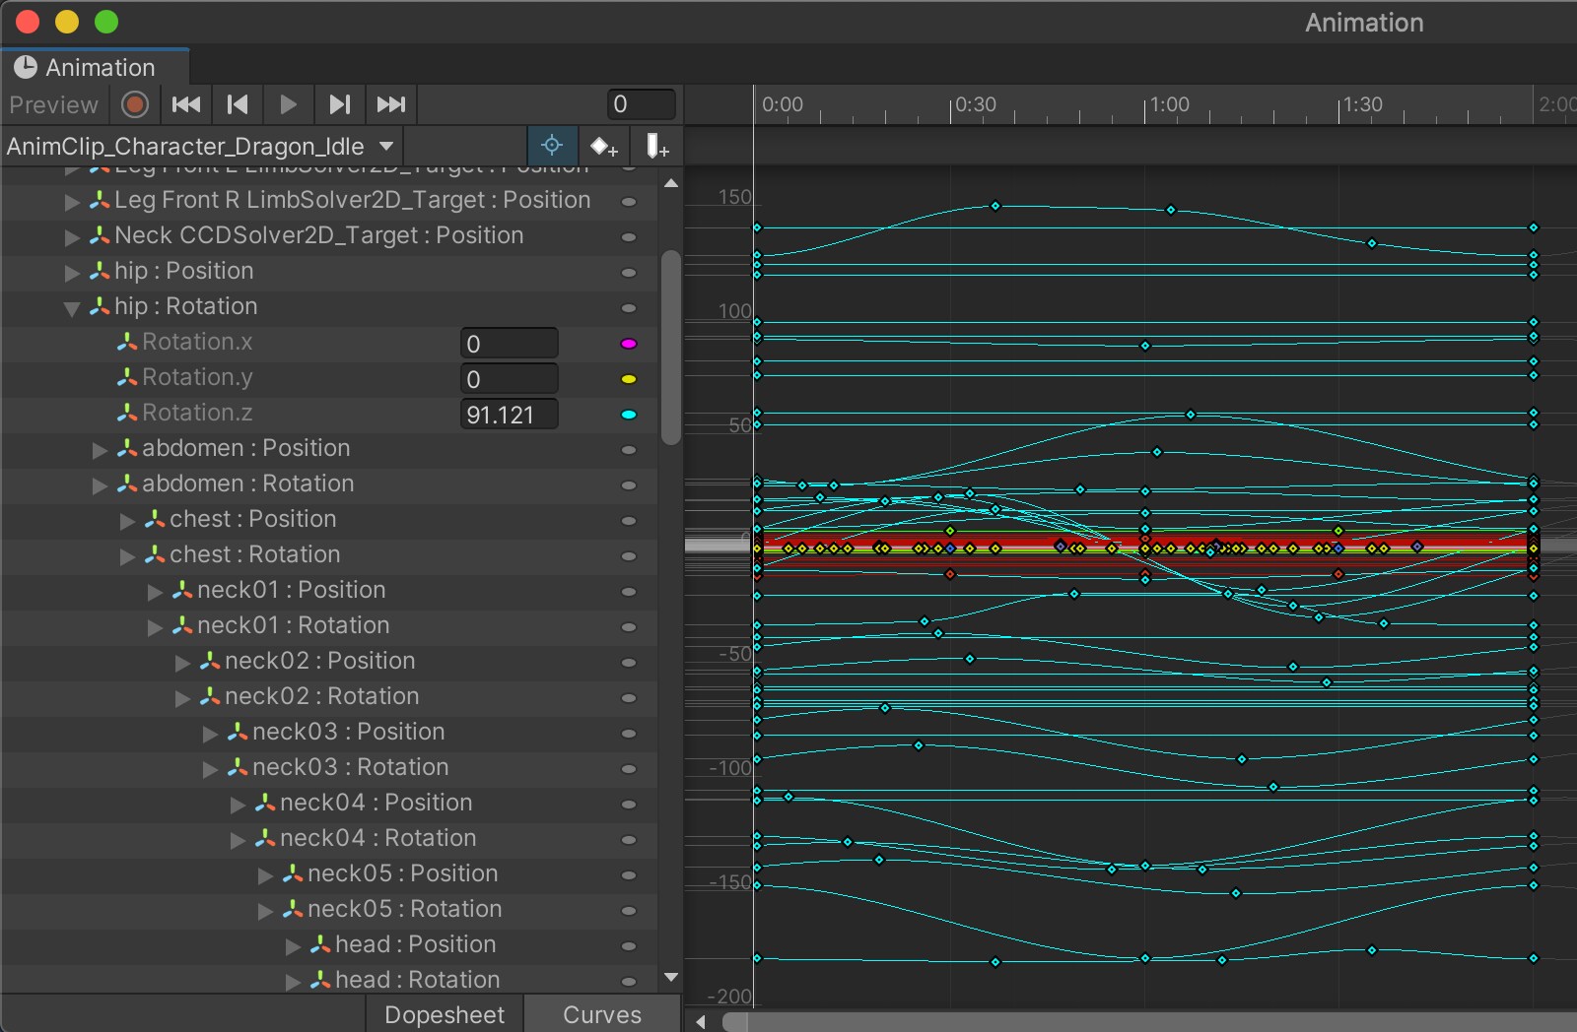
Task: Click the key indicator on neck03 : Position row
Action: [629, 734]
